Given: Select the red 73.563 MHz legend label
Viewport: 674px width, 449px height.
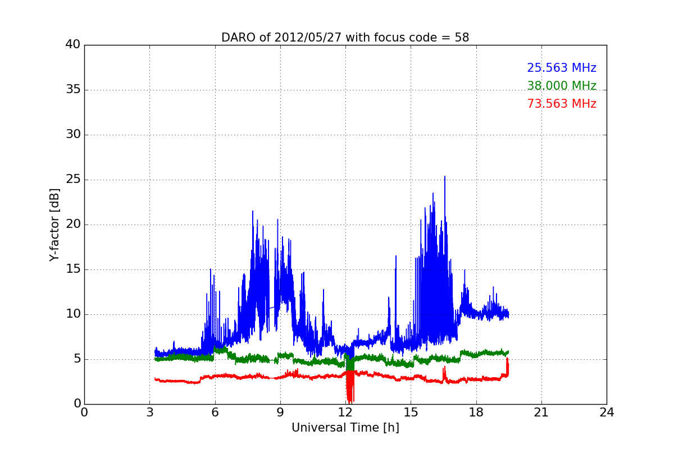Looking at the screenshot, I should coord(562,104).
